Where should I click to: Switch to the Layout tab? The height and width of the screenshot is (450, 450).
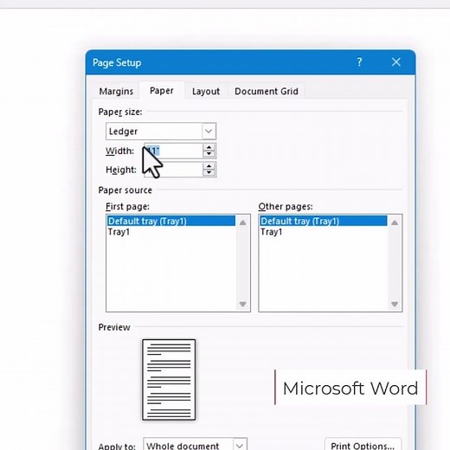(x=206, y=91)
